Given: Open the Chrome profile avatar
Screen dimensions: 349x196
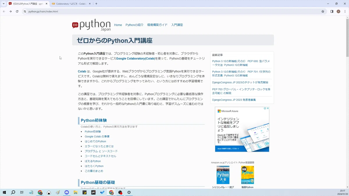Looking at the screenshot, I should click(x=338, y=11).
